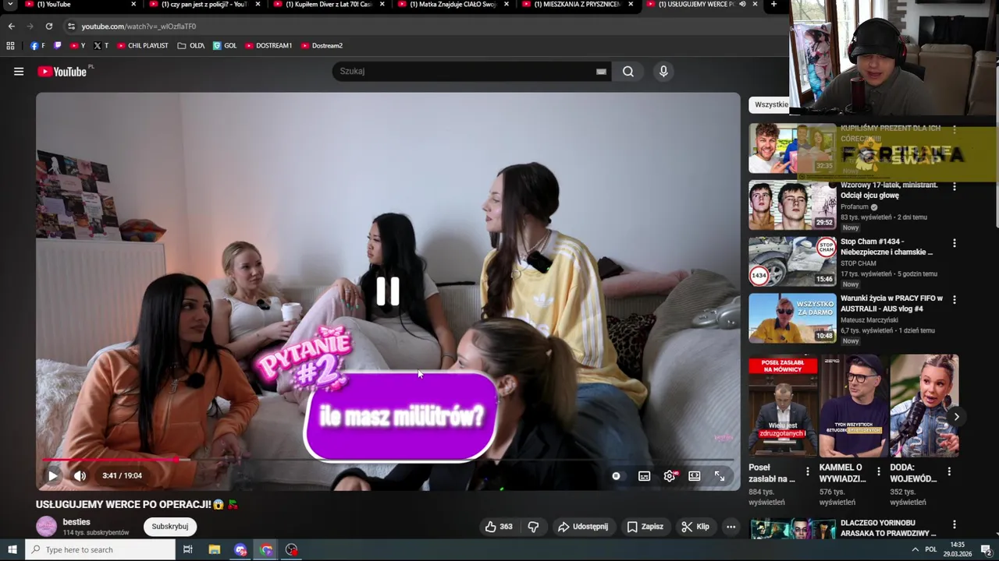The image size is (999, 561).
Task: Save video with Zapisz button
Action: coord(645,527)
